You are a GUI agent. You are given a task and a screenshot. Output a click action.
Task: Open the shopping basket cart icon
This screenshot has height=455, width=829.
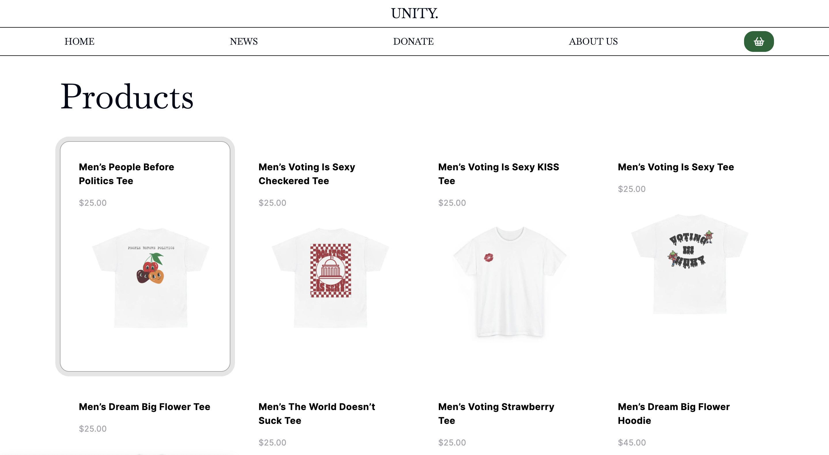[758, 41]
